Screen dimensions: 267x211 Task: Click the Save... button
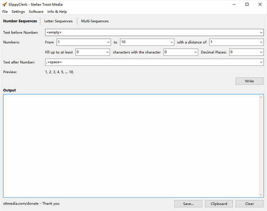[x=188, y=203]
